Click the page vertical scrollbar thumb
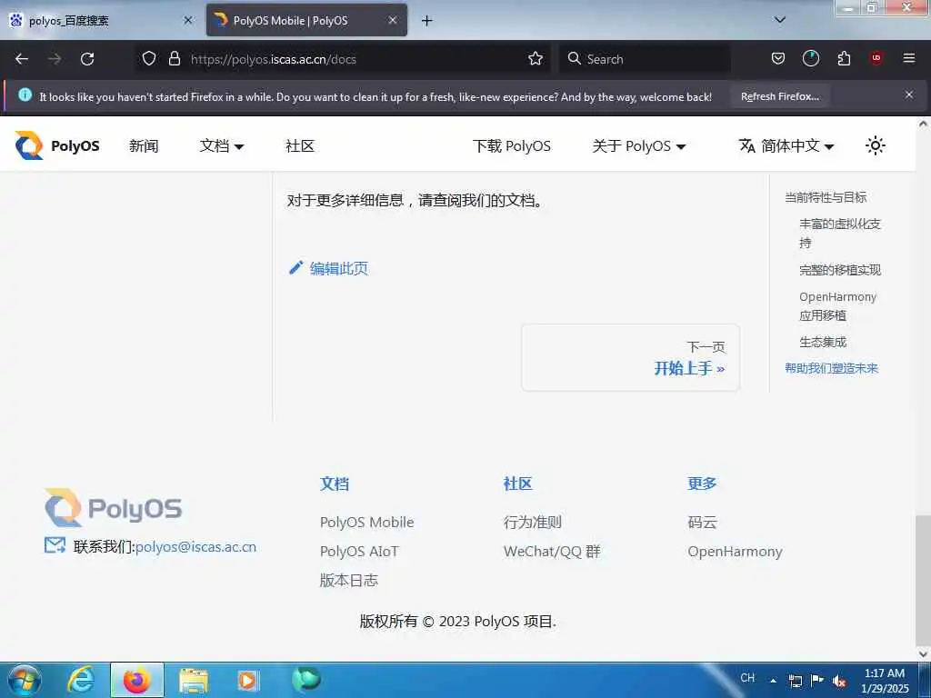 [923, 581]
